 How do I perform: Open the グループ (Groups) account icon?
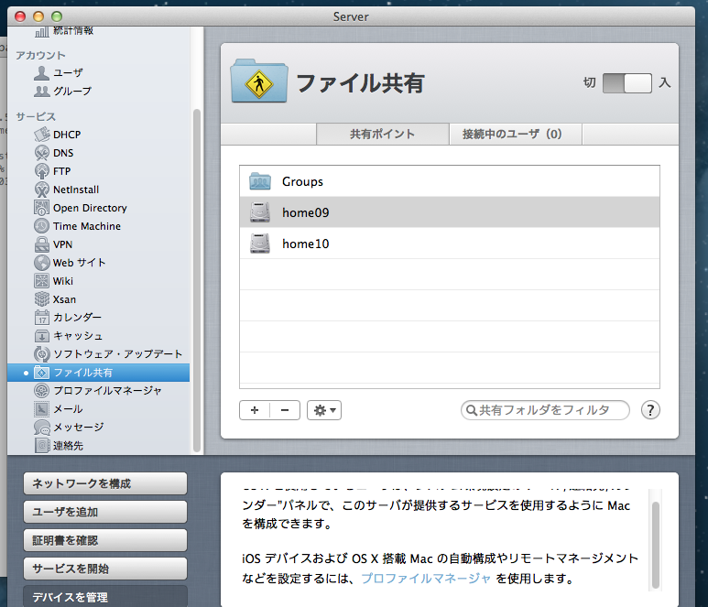41,92
